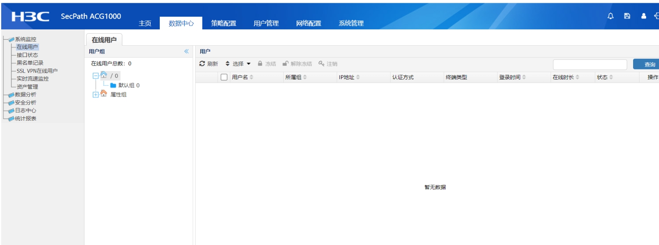659x245 pixels.
Task: Click the 解除冻结 unlock button
Action: 297,64
